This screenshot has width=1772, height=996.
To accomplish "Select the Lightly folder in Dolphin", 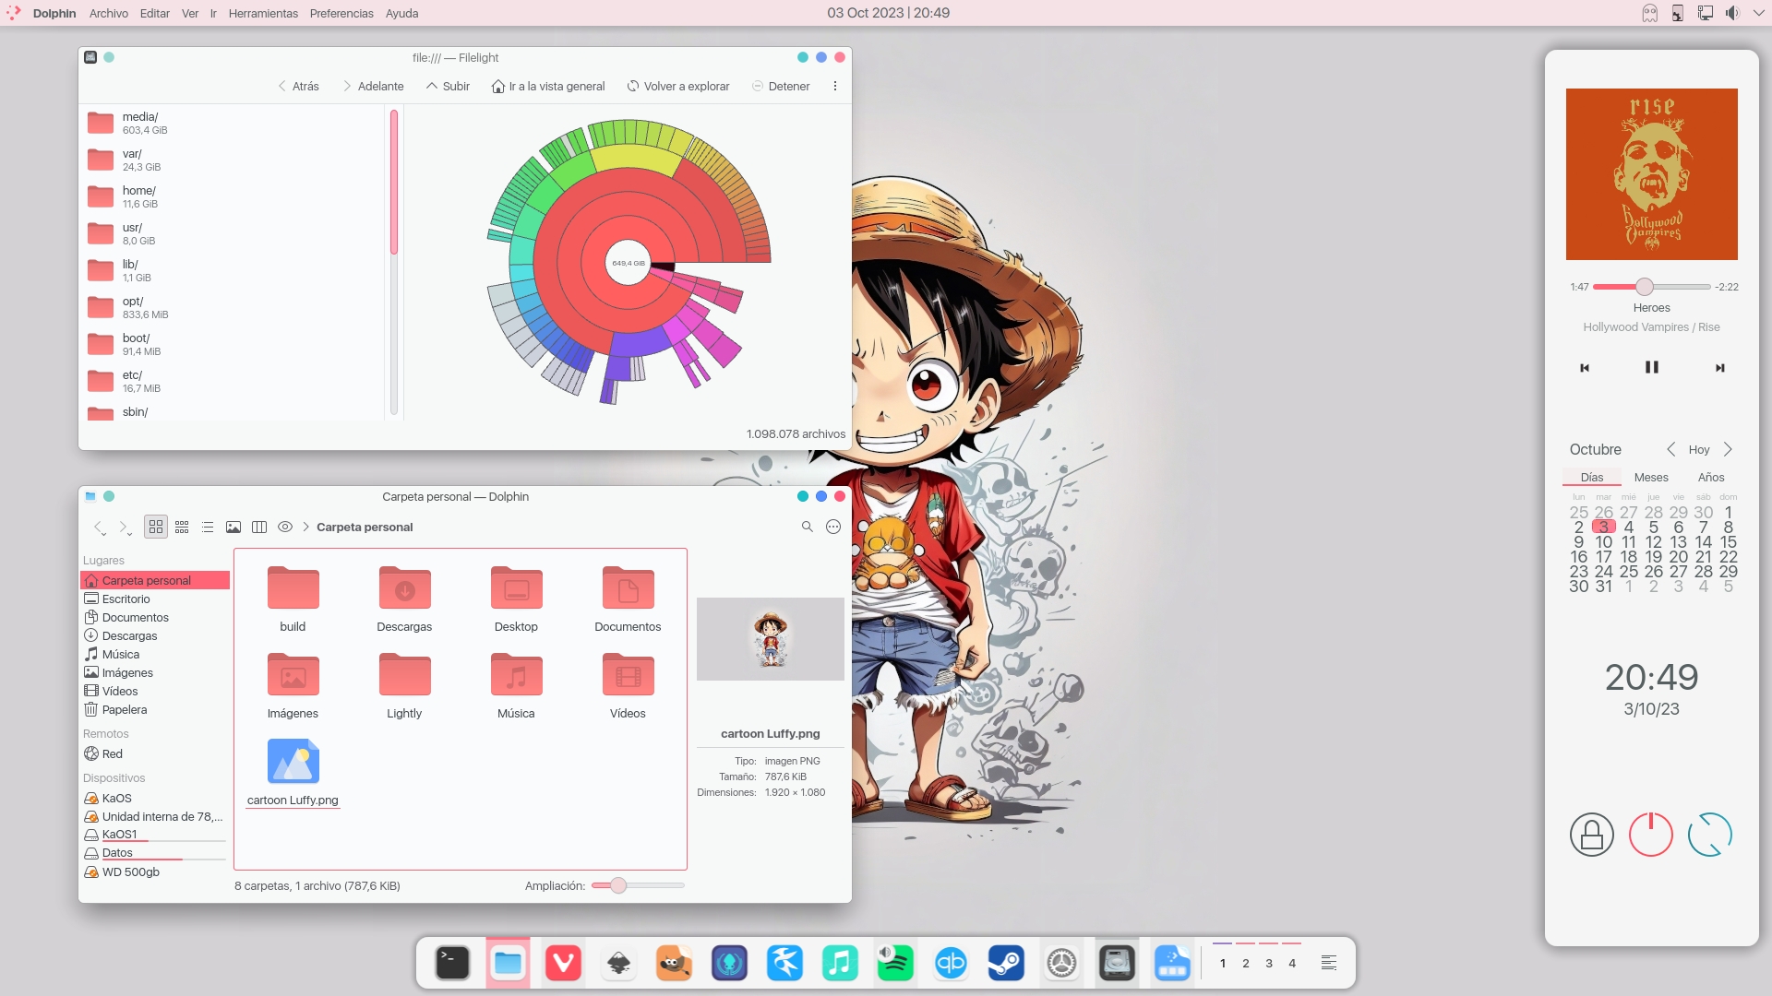I will tap(404, 685).
